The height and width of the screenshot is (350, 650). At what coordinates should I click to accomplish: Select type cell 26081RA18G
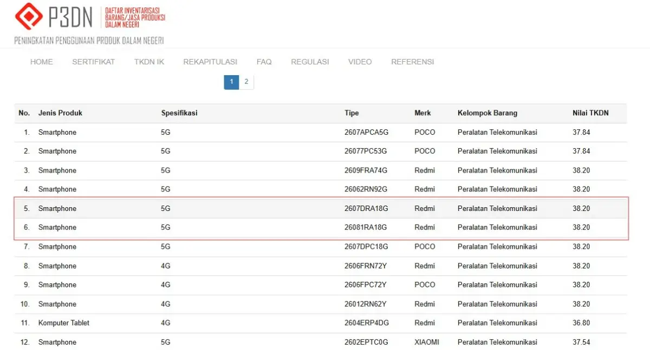click(x=366, y=228)
